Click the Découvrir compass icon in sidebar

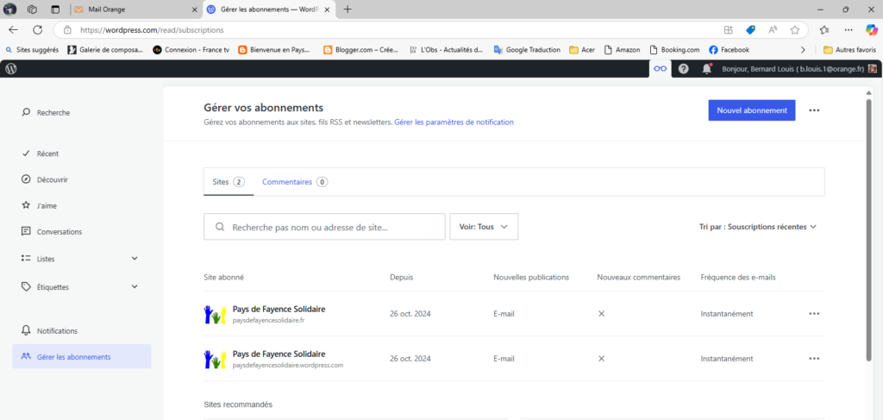tap(27, 179)
